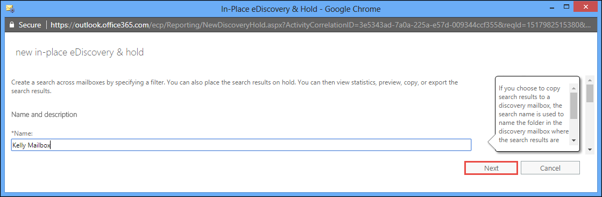Click inside the Name text field
Screen dimensions: 602x197
click(x=241, y=145)
